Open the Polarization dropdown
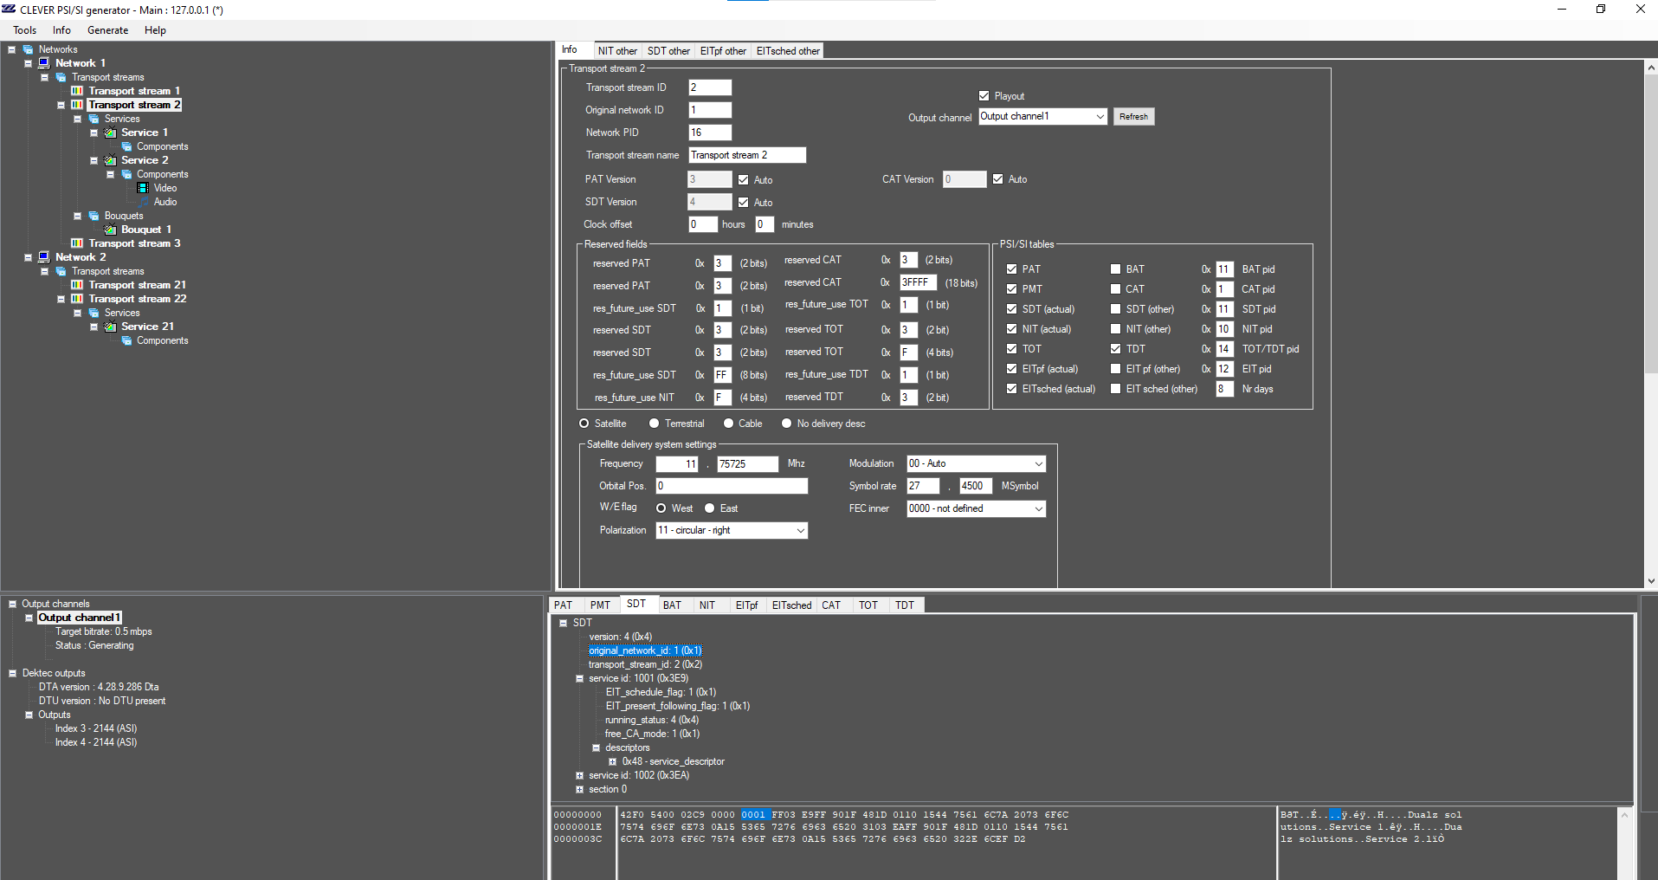This screenshot has height=880, width=1658. [x=800, y=530]
